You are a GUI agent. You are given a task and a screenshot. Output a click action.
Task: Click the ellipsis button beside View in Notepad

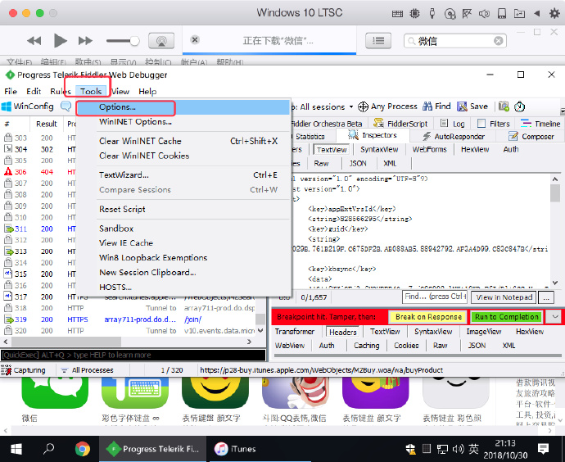coord(547,297)
